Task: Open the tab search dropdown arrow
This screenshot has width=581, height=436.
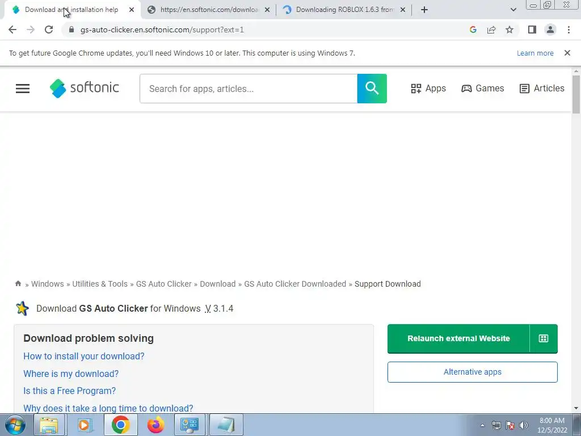Action: (513, 10)
